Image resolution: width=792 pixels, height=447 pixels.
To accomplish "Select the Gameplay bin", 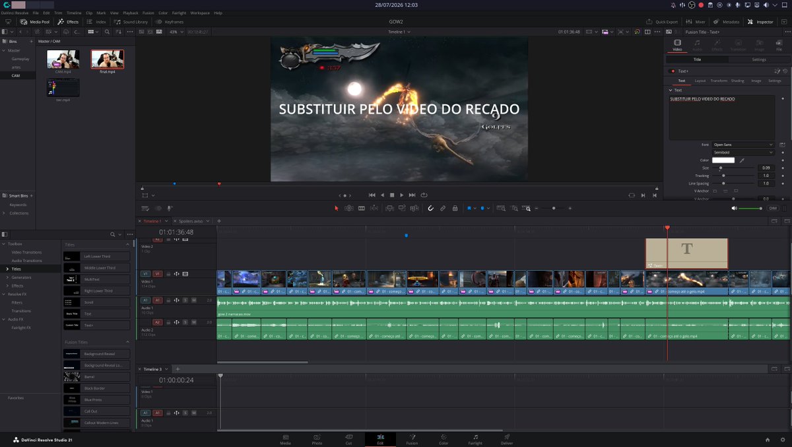I will (20, 59).
